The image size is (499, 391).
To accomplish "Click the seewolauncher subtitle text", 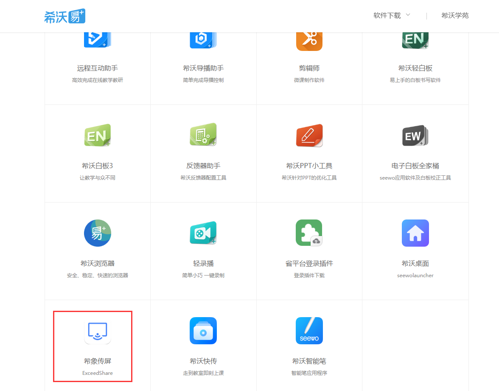I will 415,276.
